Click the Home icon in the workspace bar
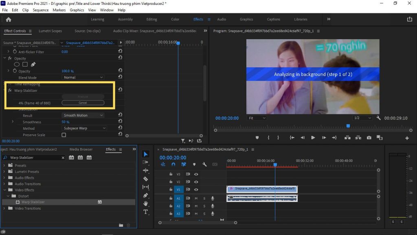417x235 pixels. [x=9, y=19]
